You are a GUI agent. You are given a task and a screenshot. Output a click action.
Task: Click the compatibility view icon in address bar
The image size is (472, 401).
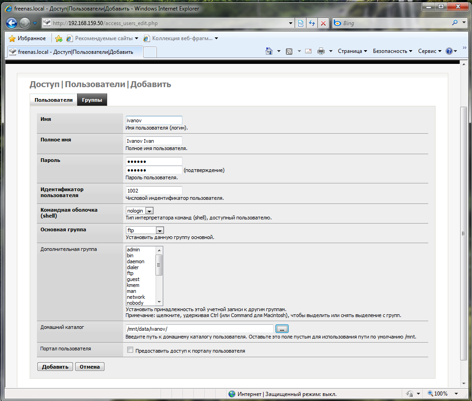coord(301,23)
